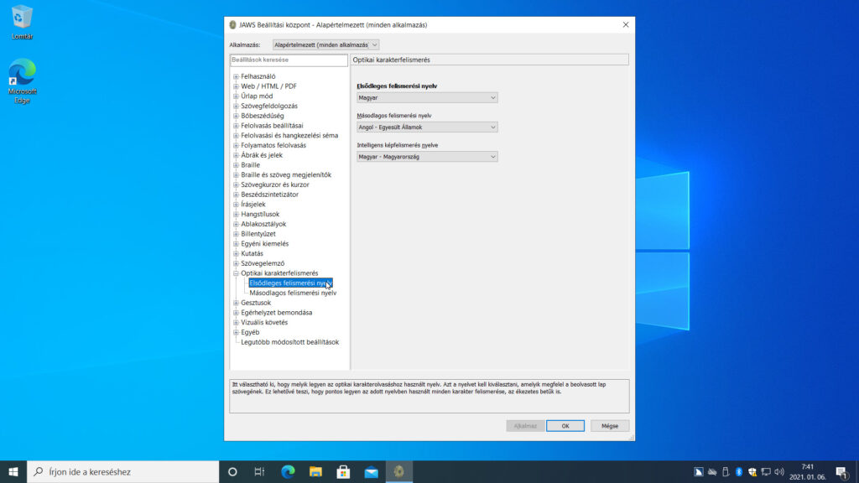Select Vizuális követés tree item
Viewport: 859px width, 483px height.
(264, 323)
